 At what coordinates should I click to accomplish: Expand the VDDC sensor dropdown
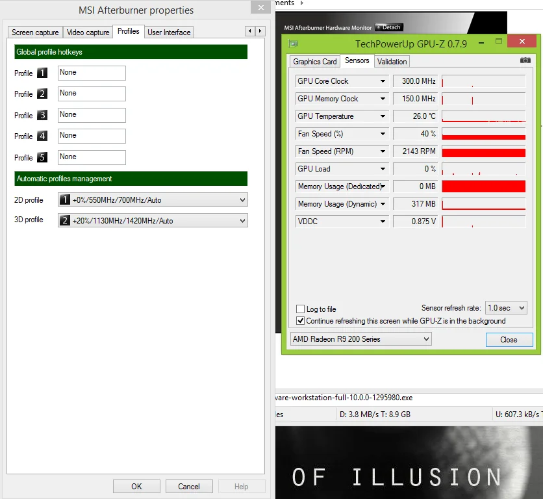(383, 222)
